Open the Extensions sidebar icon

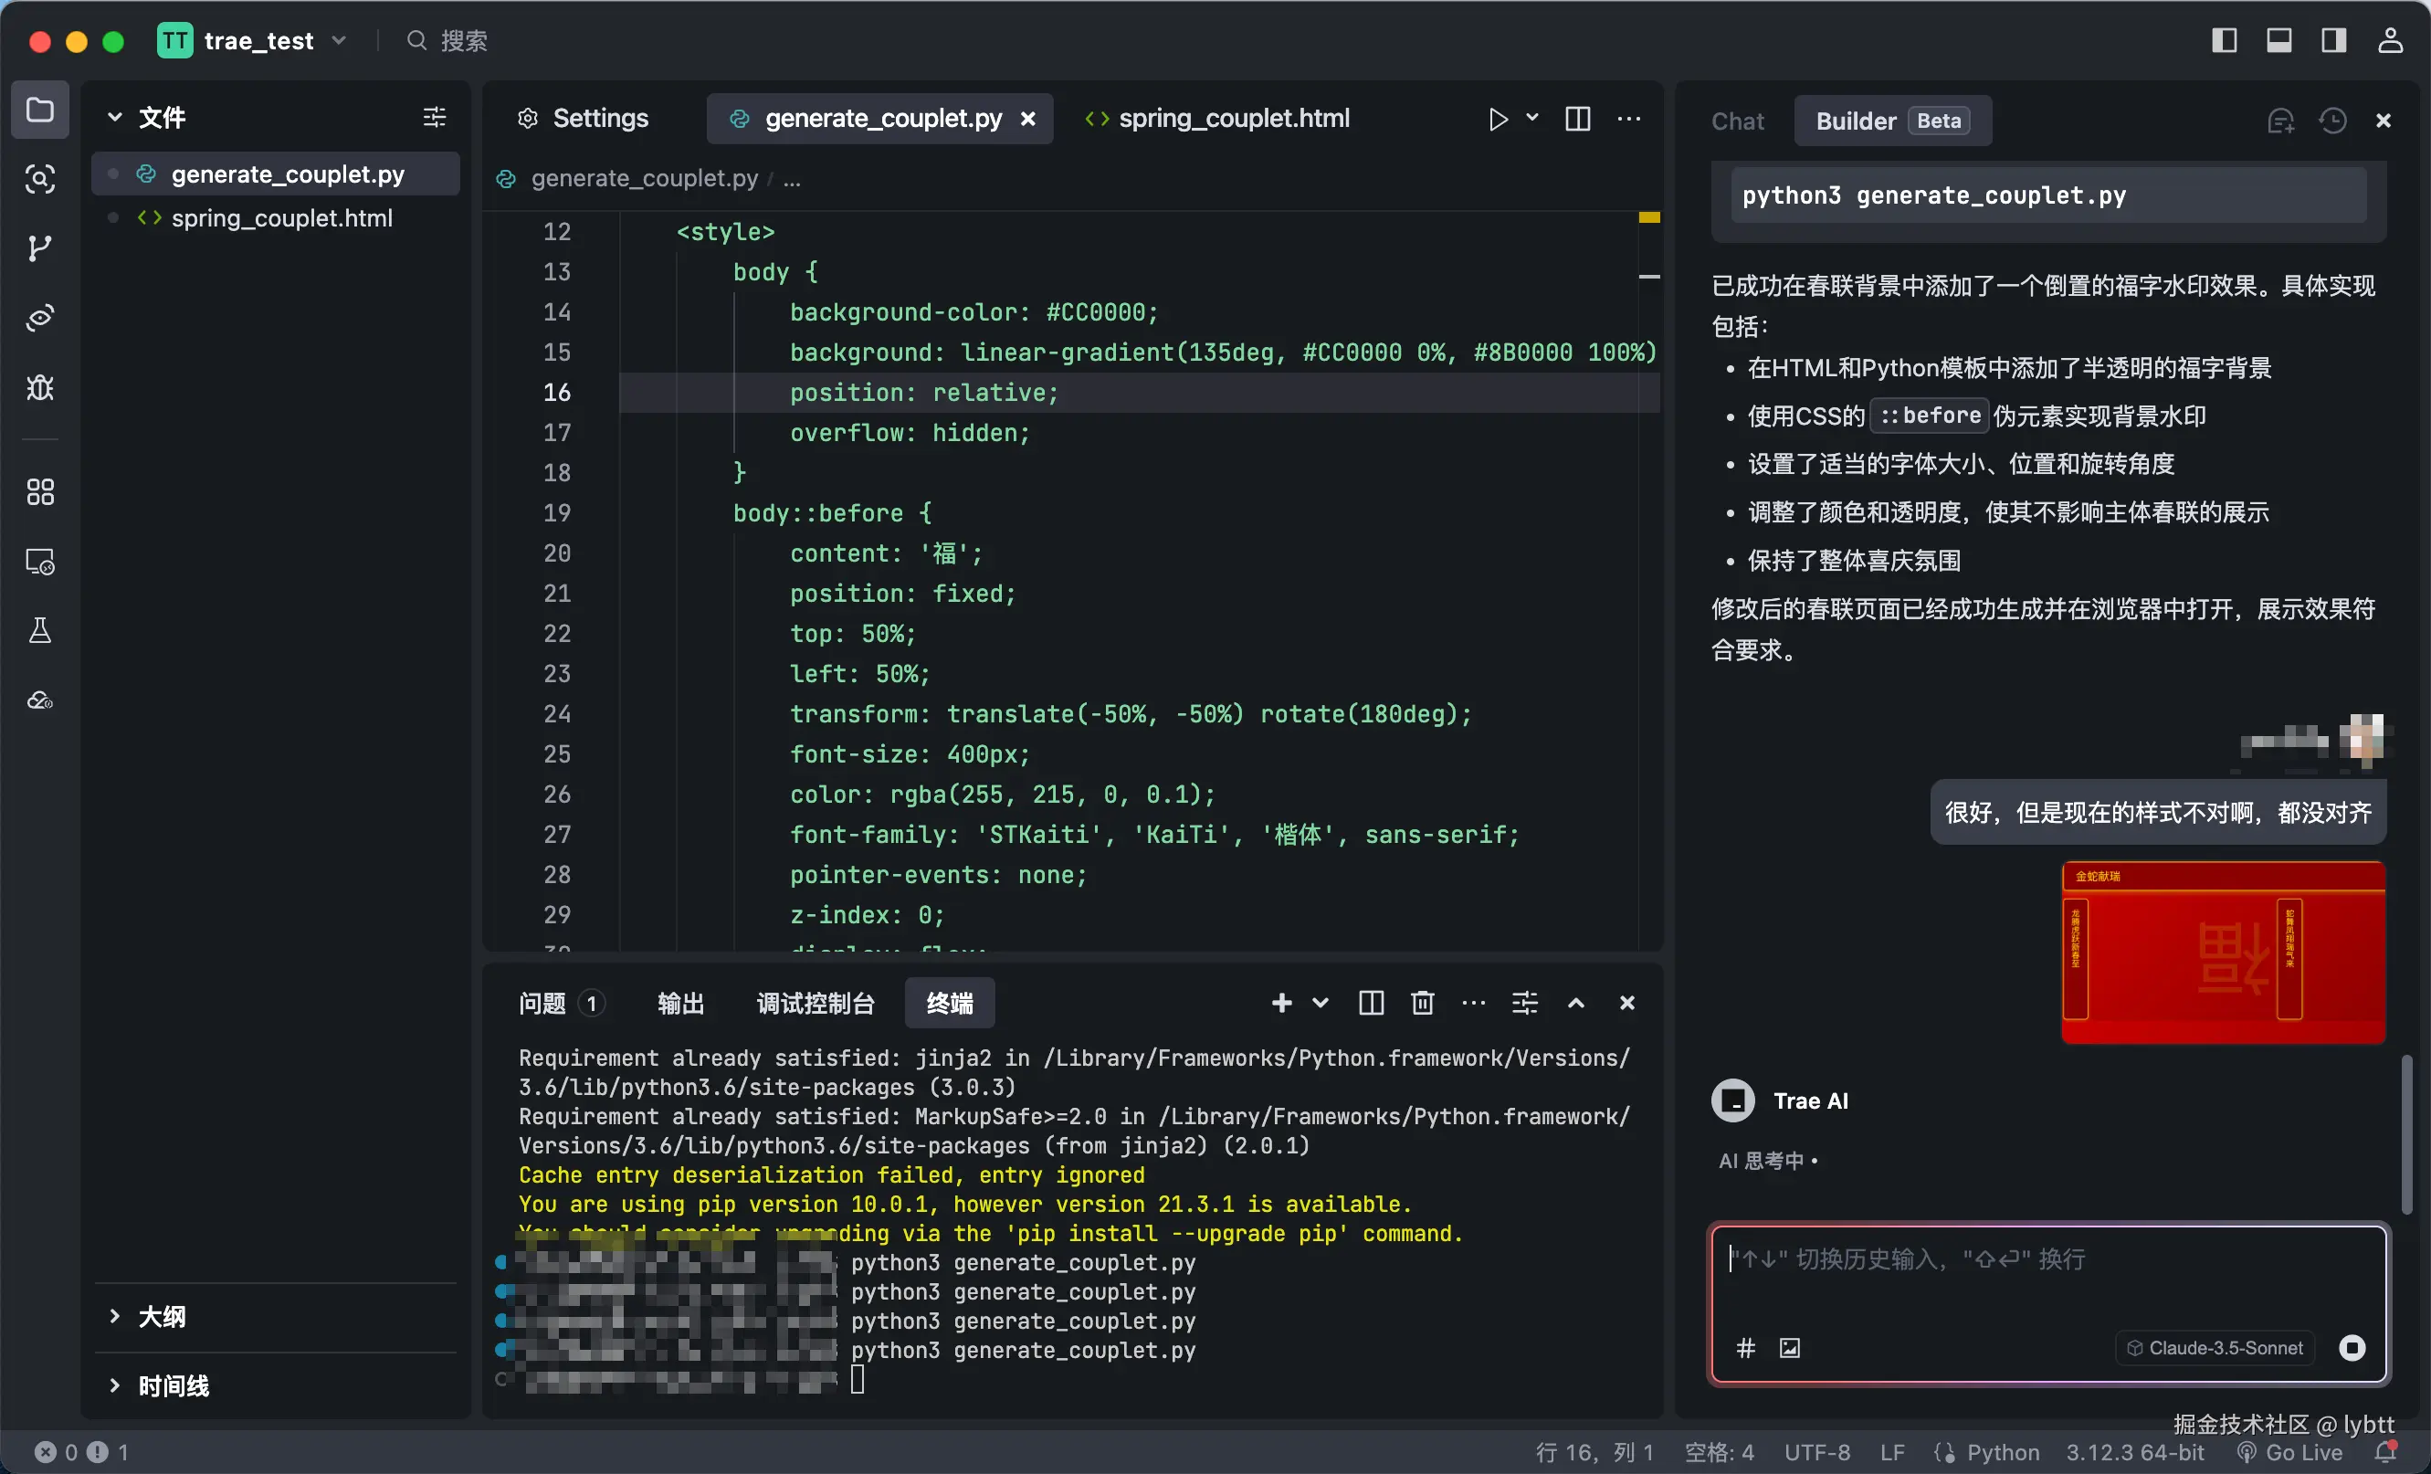tap(39, 491)
